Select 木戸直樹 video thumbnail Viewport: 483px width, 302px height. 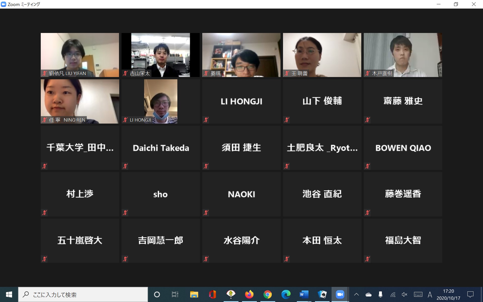(x=403, y=55)
